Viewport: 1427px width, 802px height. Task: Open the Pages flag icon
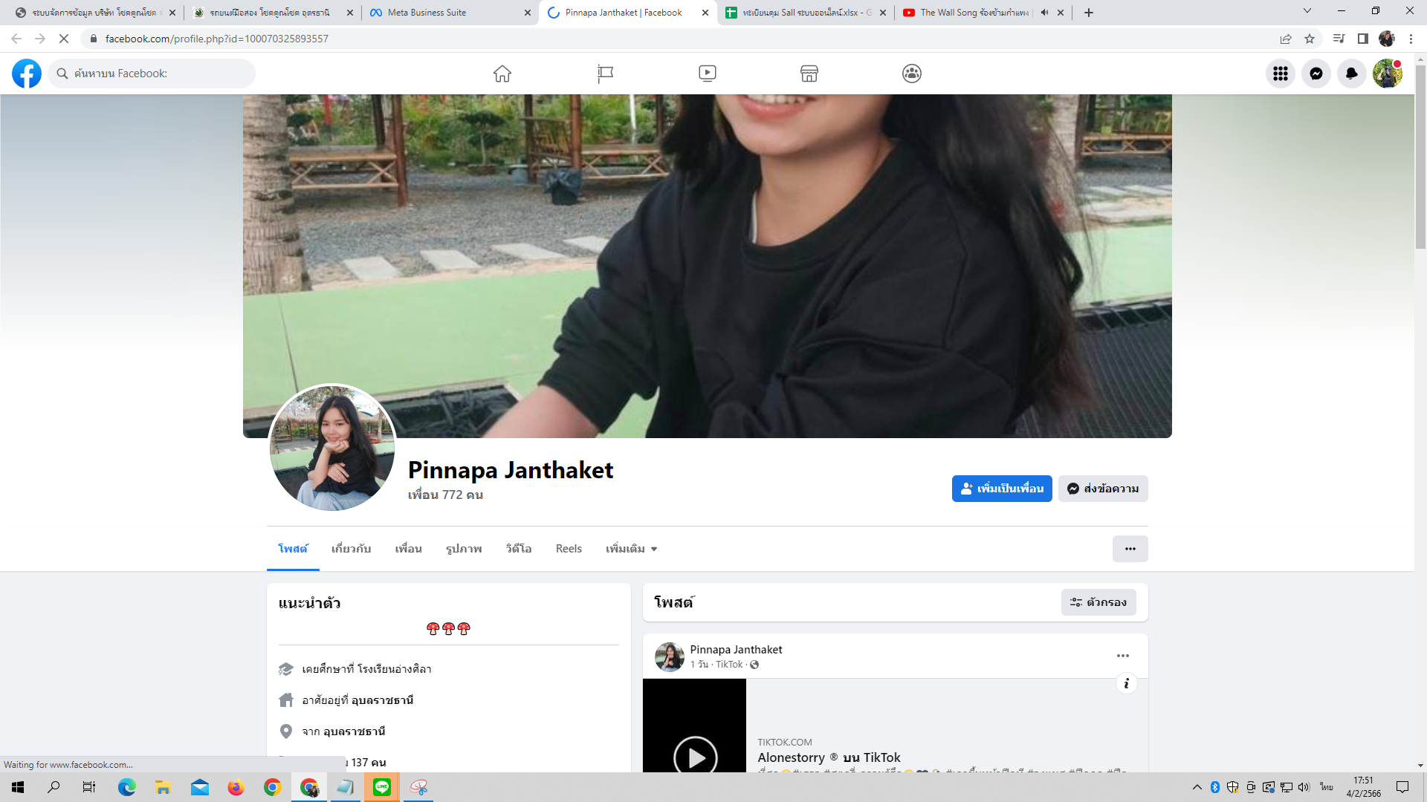point(605,74)
